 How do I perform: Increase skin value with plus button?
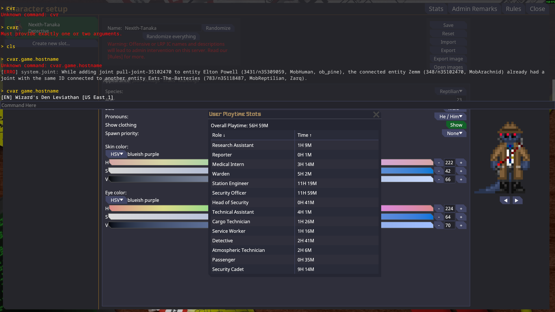461,180
